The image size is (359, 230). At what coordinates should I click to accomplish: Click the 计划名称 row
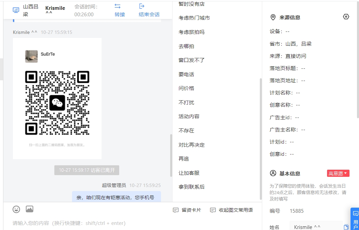pos(285,93)
